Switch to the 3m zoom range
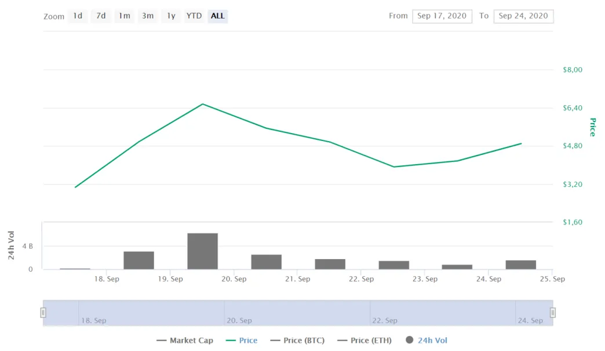 (x=148, y=16)
